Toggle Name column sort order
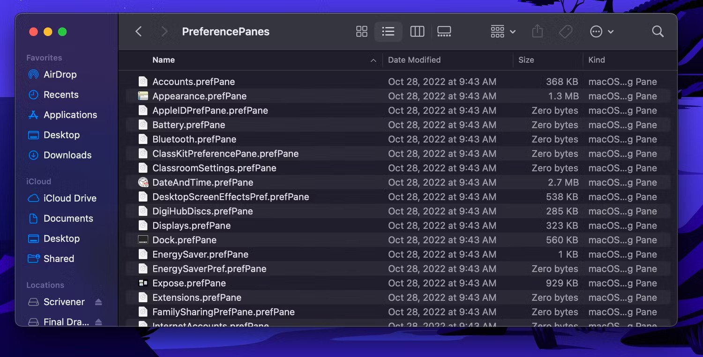 pyautogui.click(x=164, y=60)
